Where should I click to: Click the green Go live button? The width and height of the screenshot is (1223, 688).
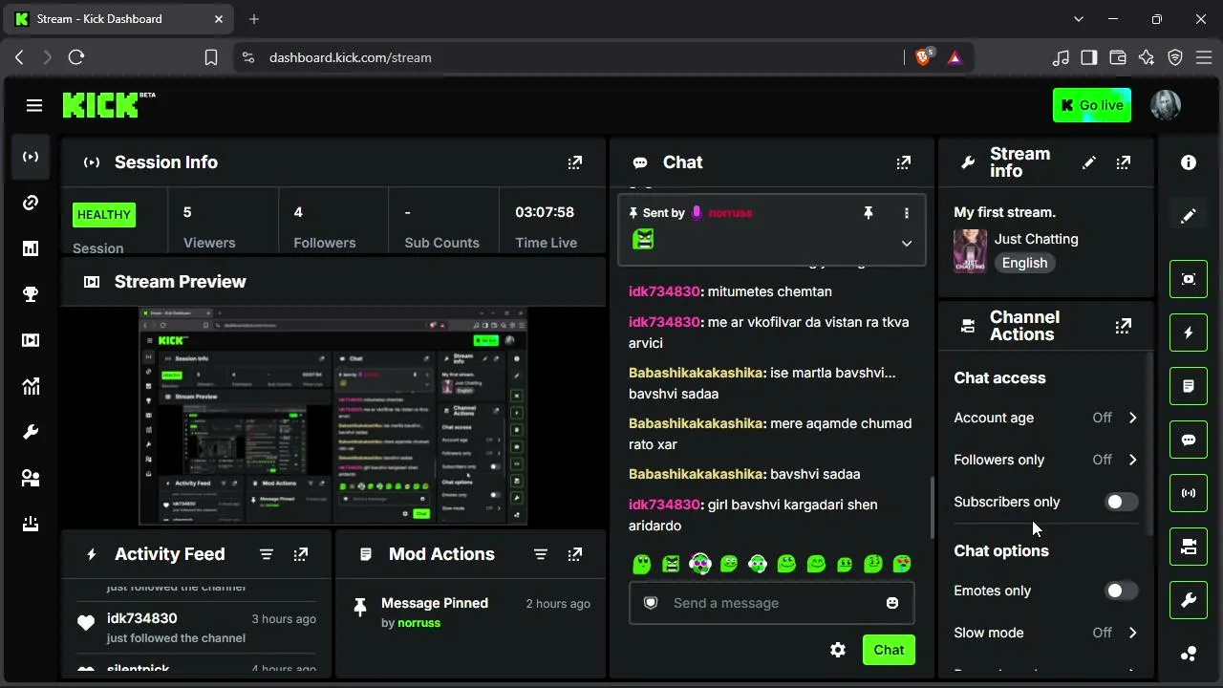[1092, 105]
